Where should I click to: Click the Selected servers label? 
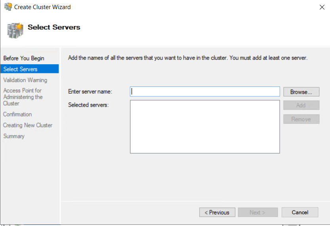88,105
